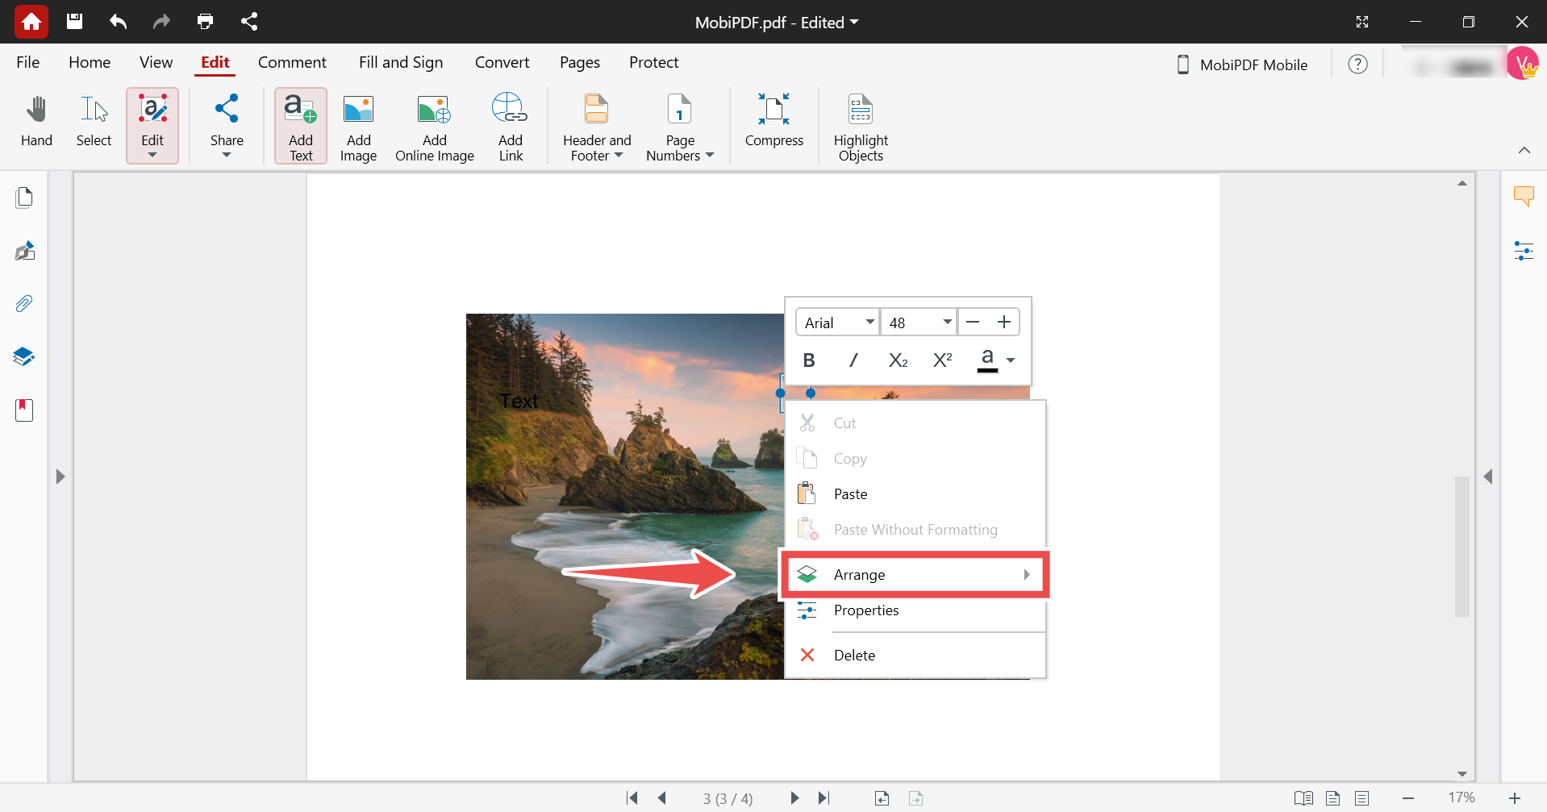The image size is (1547, 812).
Task: Open the Fill and Sign tab
Action: click(401, 62)
